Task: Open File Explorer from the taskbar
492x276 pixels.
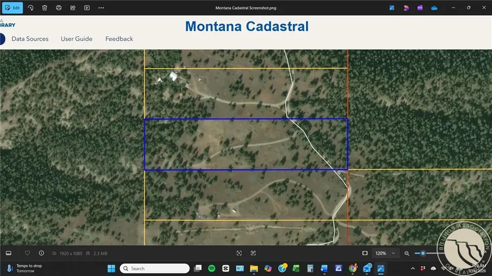Action: [254, 268]
